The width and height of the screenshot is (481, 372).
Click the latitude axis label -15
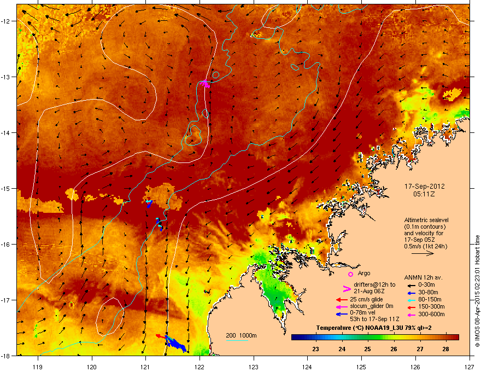(6, 188)
